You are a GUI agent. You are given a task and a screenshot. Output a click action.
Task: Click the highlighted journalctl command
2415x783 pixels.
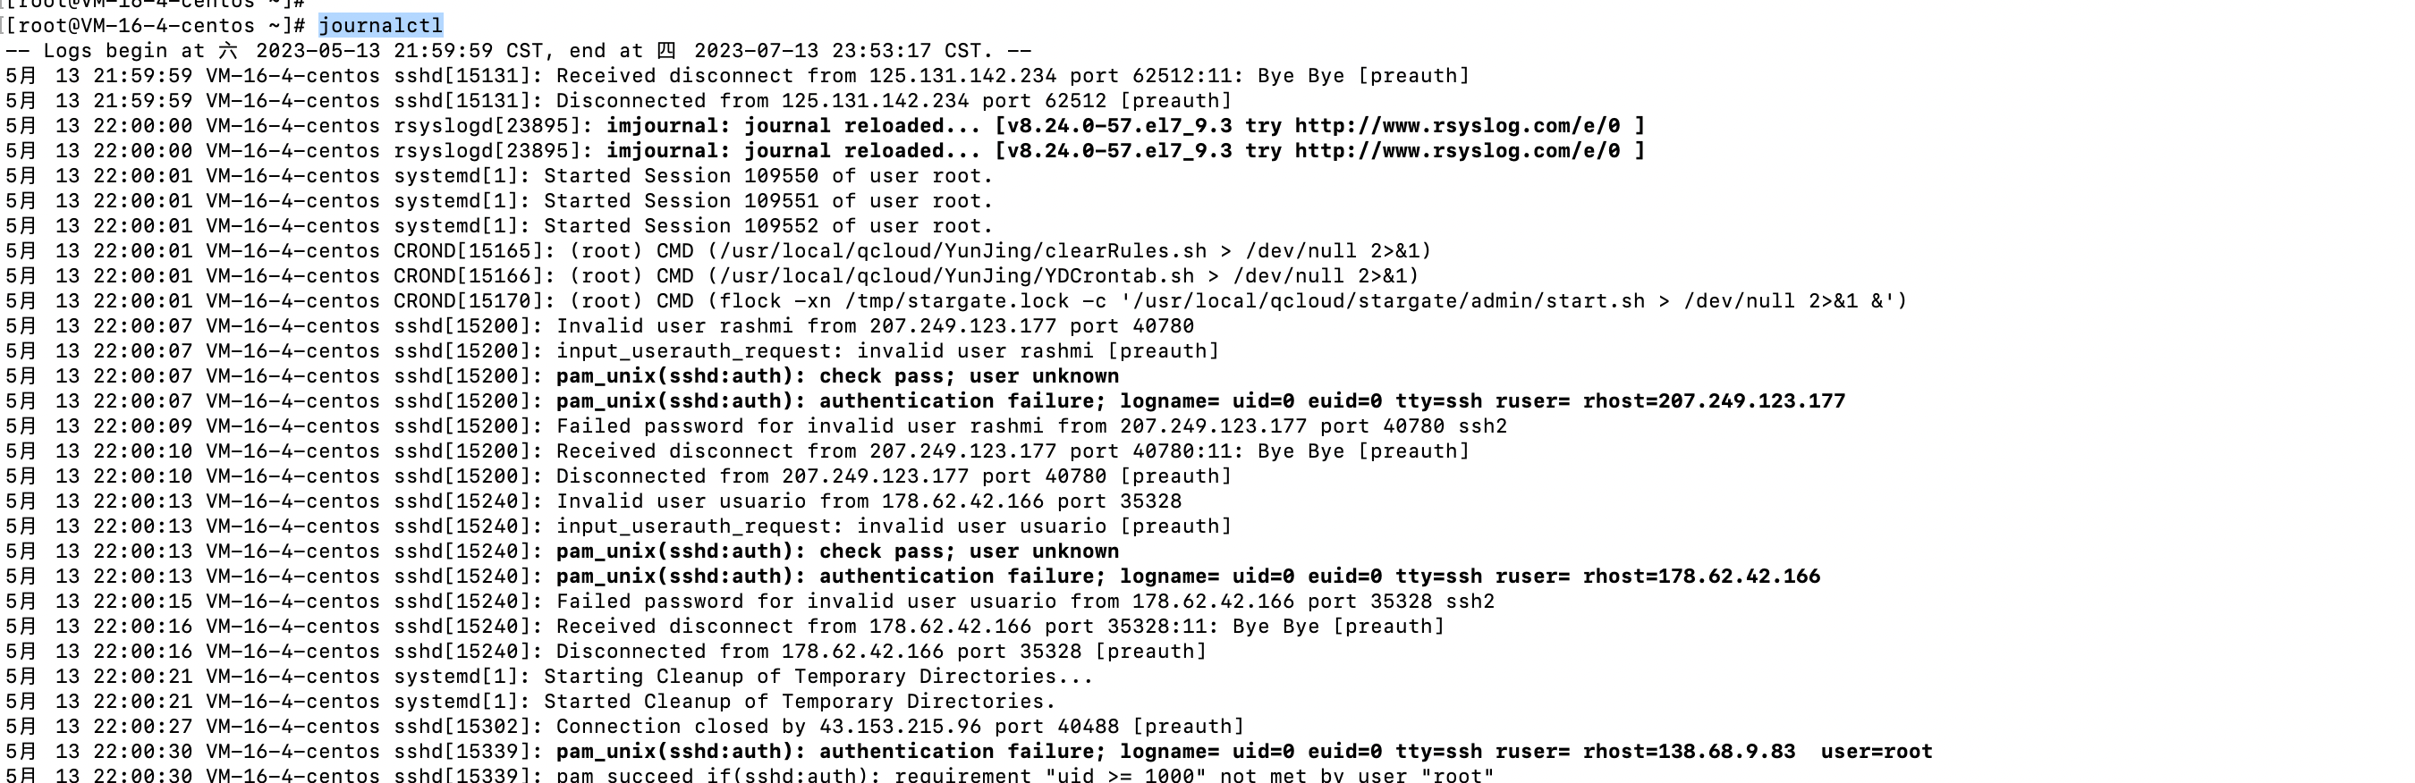tap(381, 25)
